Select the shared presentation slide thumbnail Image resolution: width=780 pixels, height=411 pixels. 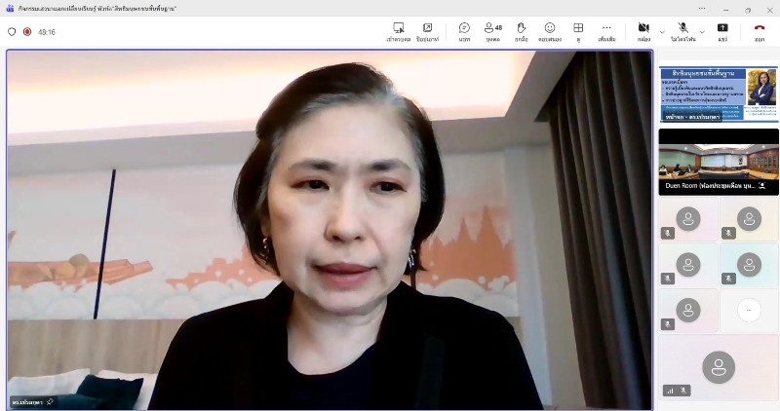click(x=719, y=93)
